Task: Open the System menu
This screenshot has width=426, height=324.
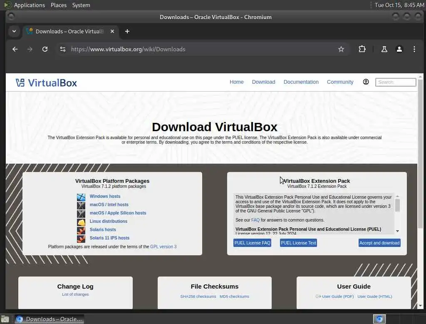Action: [81, 5]
